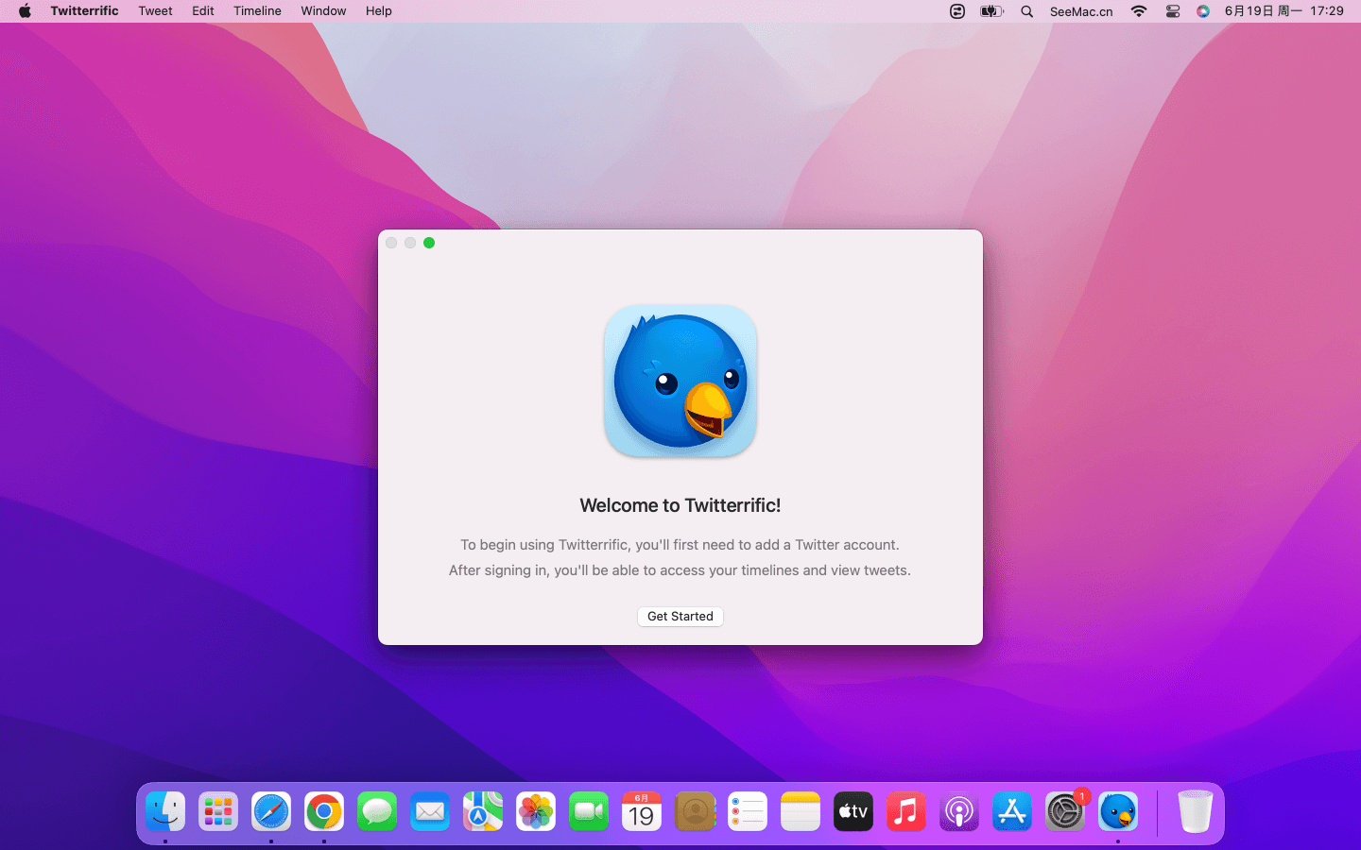1361x850 pixels.
Task: Click the SeeMac.cn menu bar item
Action: tap(1081, 11)
